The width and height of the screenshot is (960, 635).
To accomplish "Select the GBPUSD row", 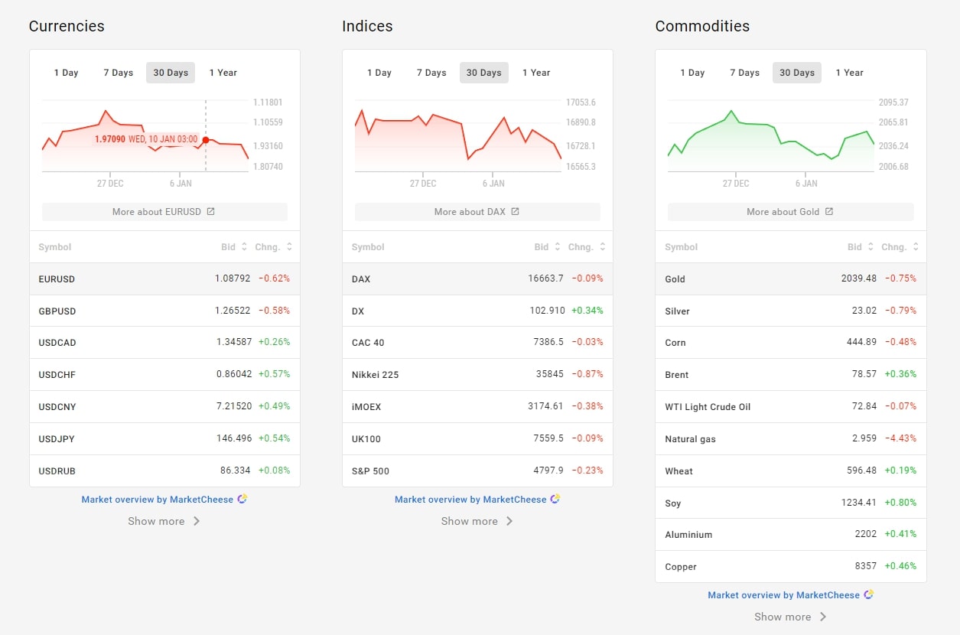I will pyautogui.click(x=164, y=311).
